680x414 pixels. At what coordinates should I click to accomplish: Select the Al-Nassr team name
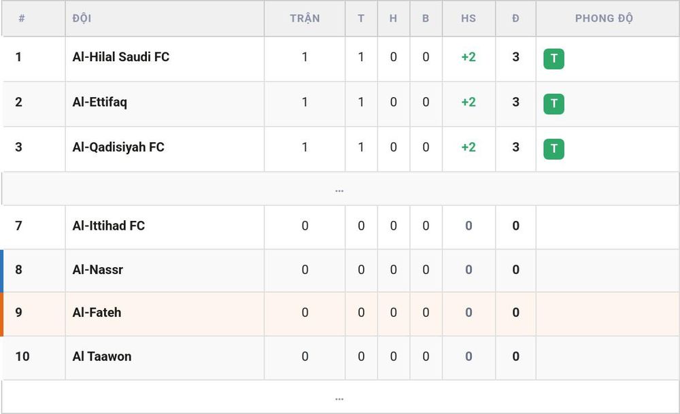[x=97, y=270]
